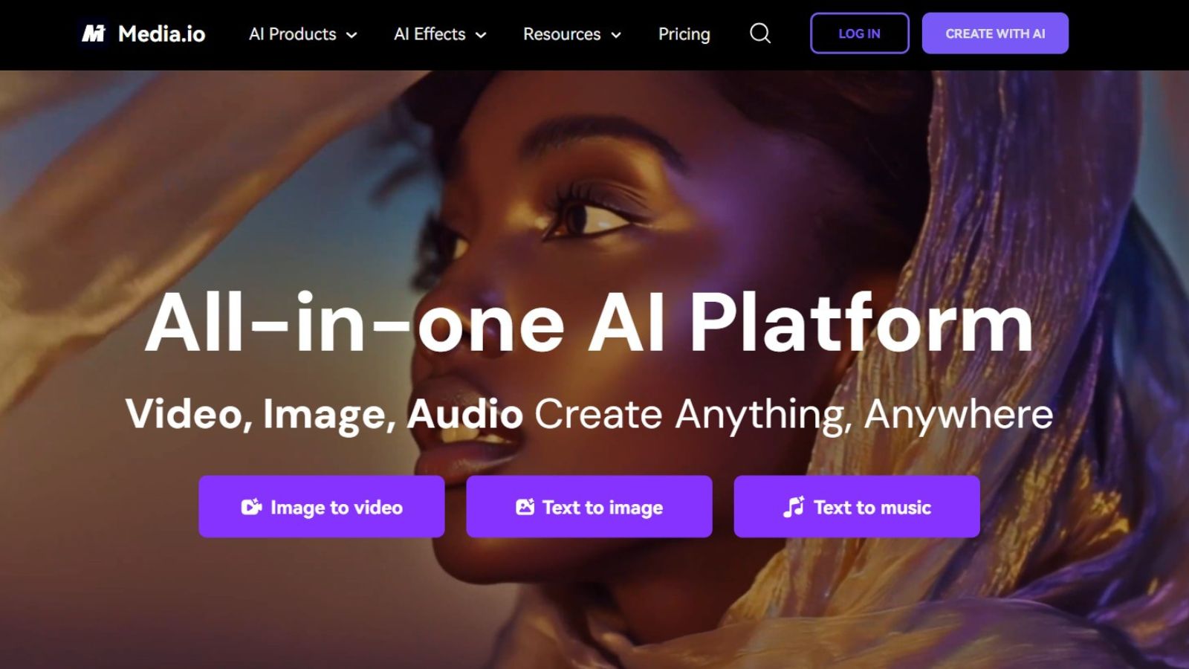The width and height of the screenshot is (1189, 669).
Task: Open the Resources menu
Action: [x=572, y=34]
